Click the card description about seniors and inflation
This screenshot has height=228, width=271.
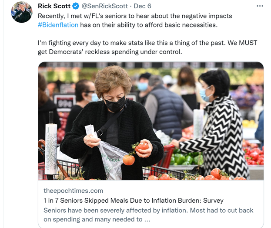[148, 215]
